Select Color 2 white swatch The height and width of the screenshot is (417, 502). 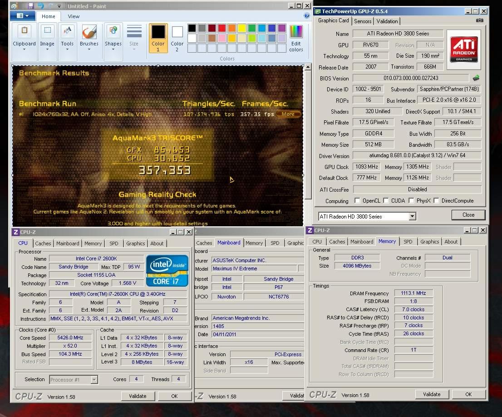pos(177,38)
